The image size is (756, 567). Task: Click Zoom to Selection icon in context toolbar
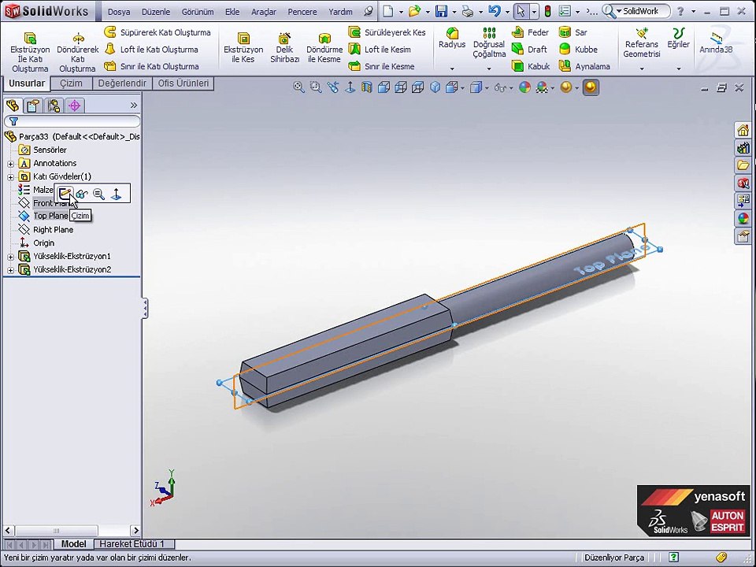click(99, 194)
